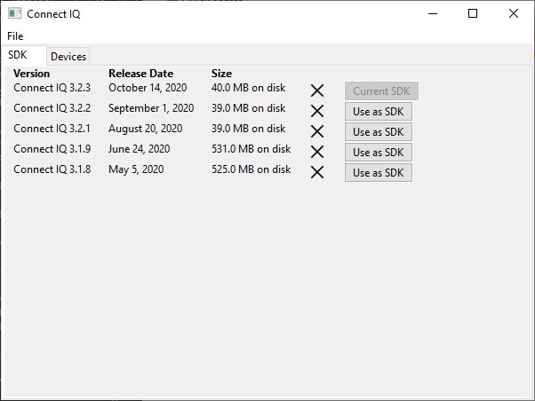Remove the Connect IQ 3.1.8 SDK
Screen dimensions: 535x401
click(x=317, y=172)
